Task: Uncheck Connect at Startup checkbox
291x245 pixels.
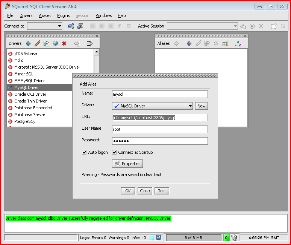Action: tap(114, 152)
